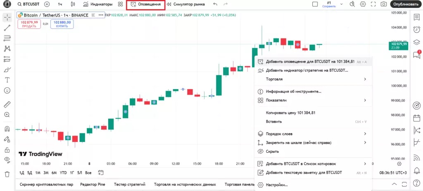The width and height of the screenshot is (423, 191).
Task: Select the Все date range
Action: [88, 173]
